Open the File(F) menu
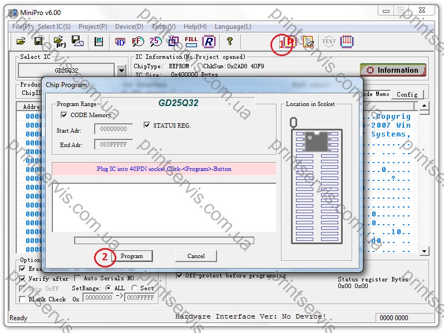This screenshot has height=333, width=444. point(21,27)
